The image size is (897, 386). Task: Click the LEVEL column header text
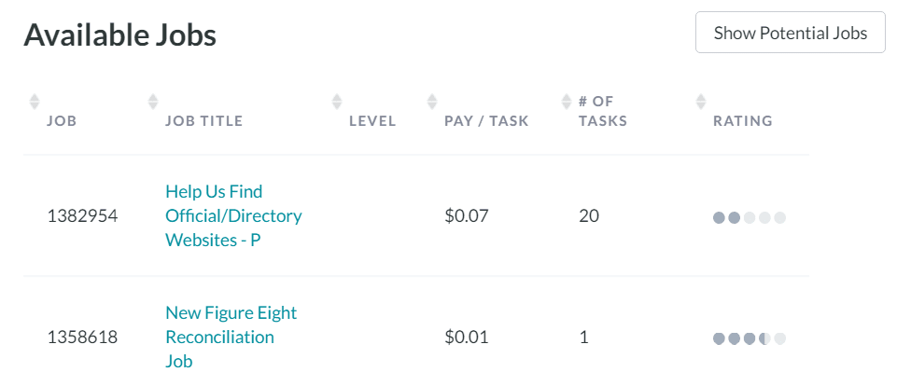tap(373, 120)
